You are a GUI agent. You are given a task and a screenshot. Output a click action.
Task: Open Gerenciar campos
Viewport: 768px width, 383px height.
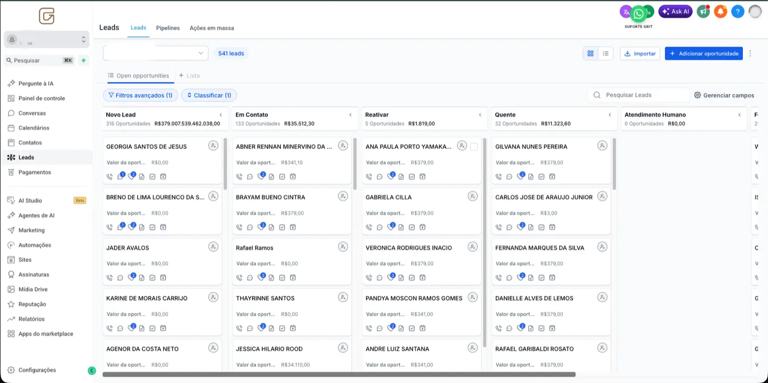tap(724, 95)
